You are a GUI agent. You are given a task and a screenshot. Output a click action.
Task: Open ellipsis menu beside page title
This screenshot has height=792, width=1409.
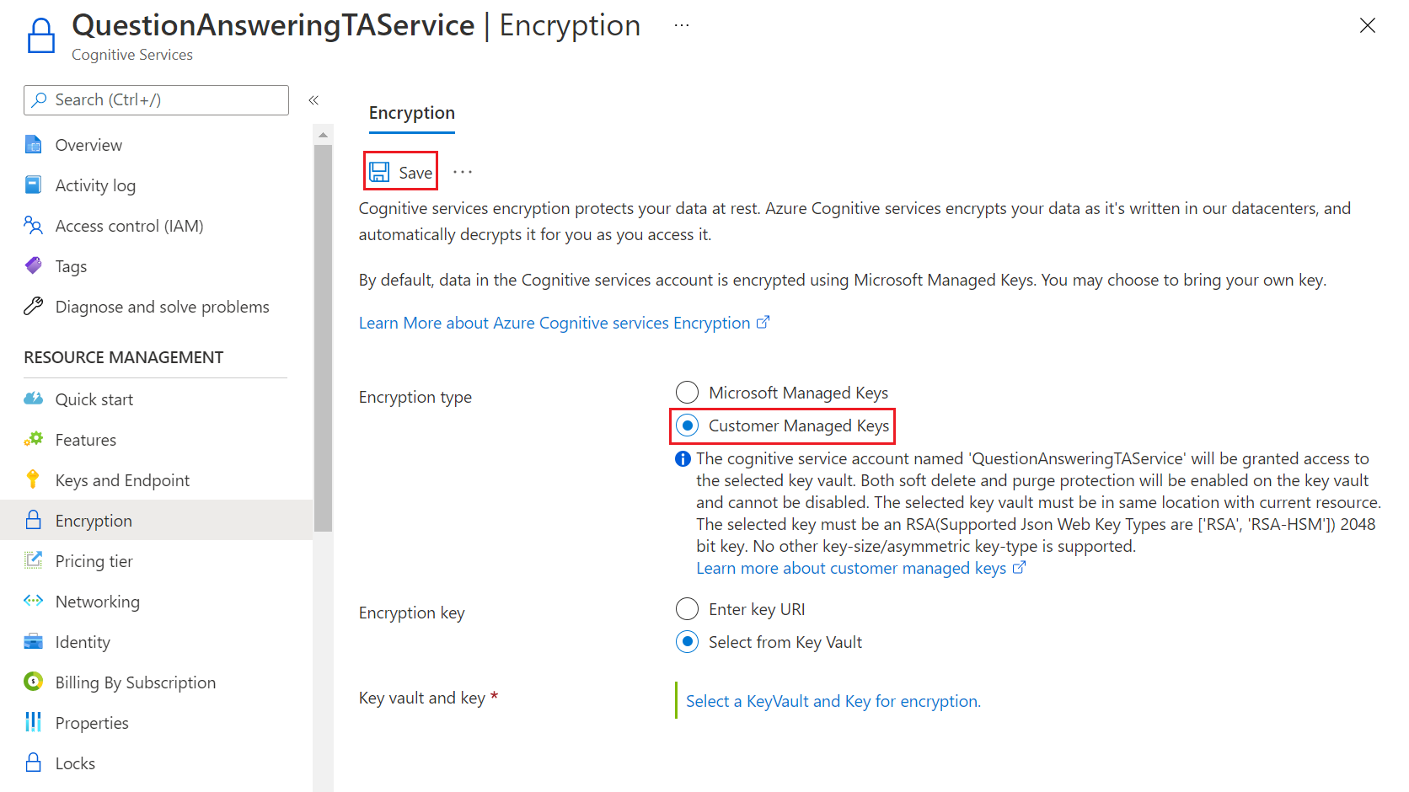[682, 26]
